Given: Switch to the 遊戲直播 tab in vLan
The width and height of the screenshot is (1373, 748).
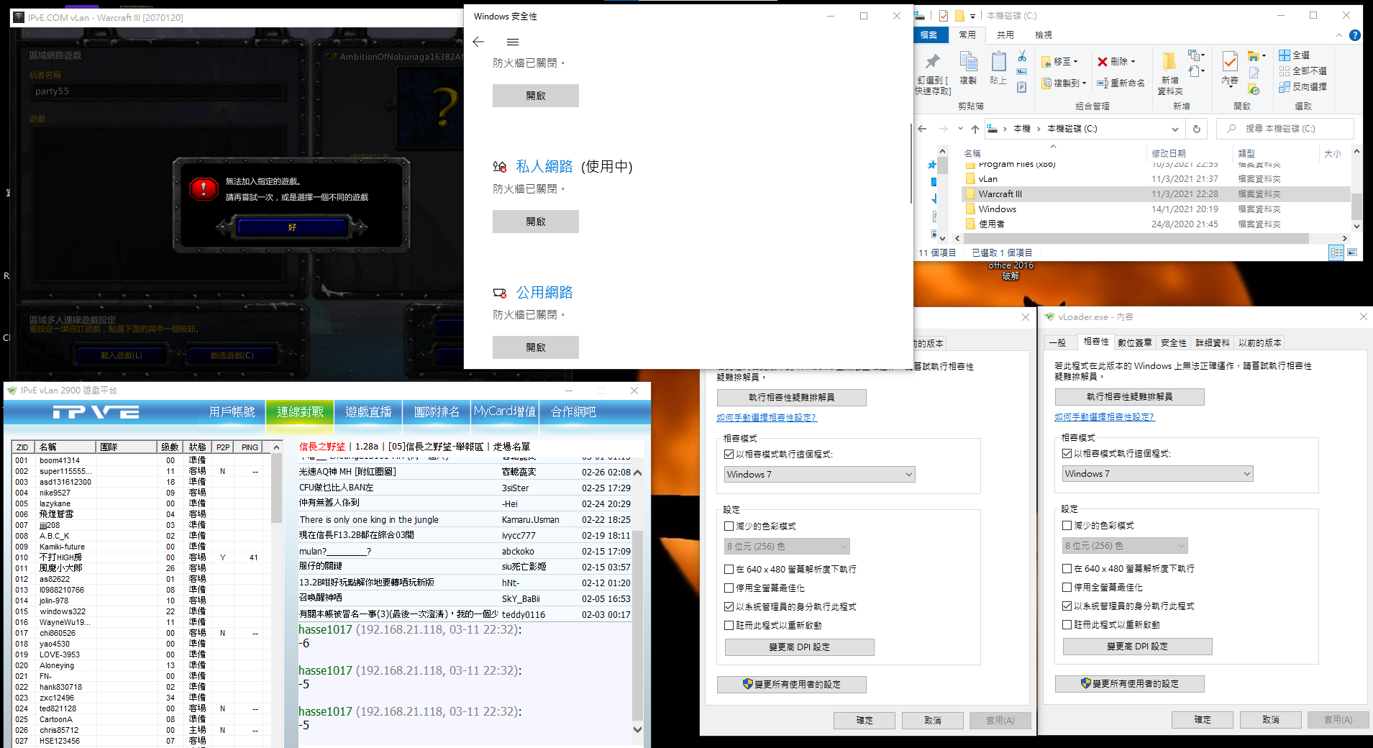Looking at the screenshot, I should 368,411.
